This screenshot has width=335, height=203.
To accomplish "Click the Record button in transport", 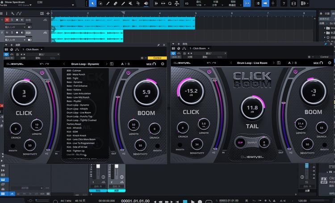I will (x=200, y=201).
